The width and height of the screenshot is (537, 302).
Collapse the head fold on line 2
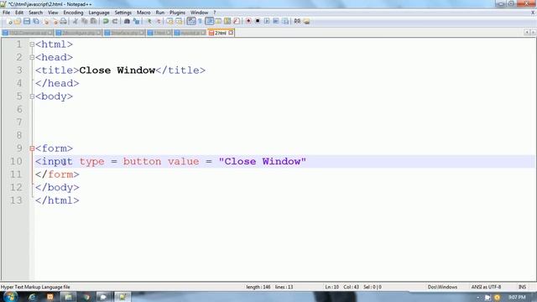tap(32, 58)
